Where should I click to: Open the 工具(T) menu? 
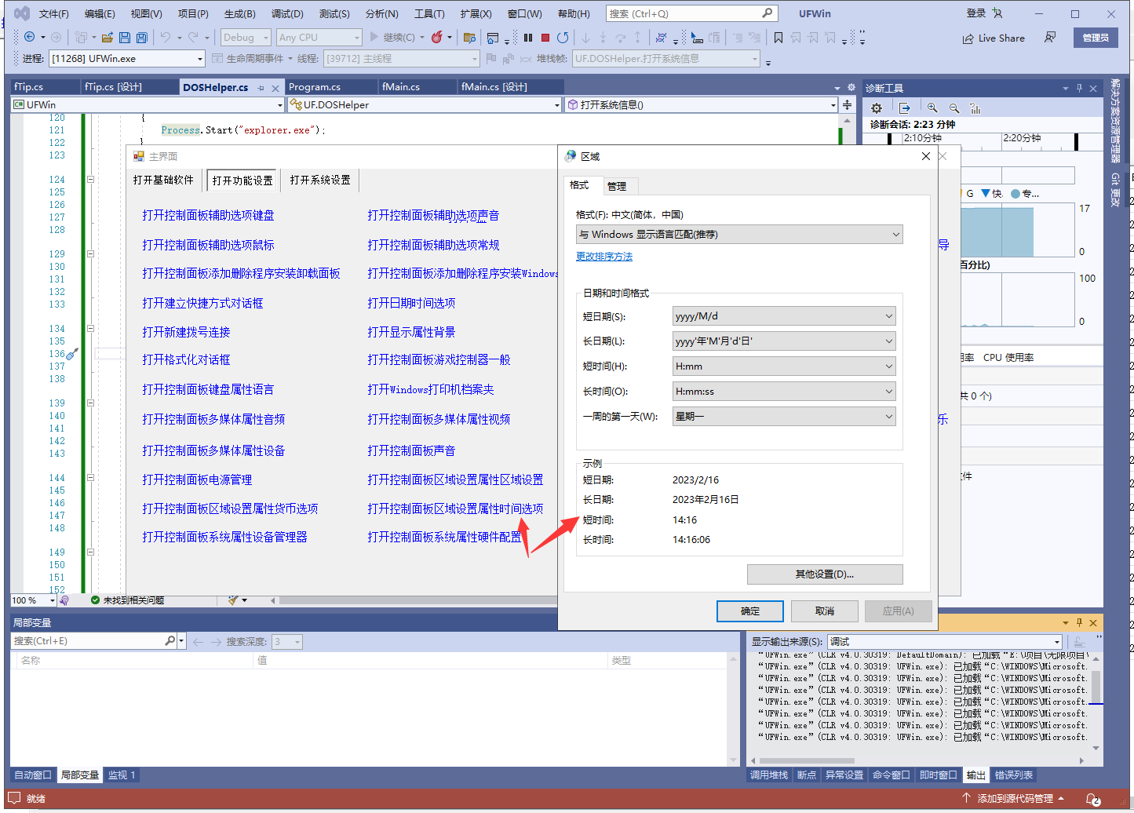click(x=429, y=13)
